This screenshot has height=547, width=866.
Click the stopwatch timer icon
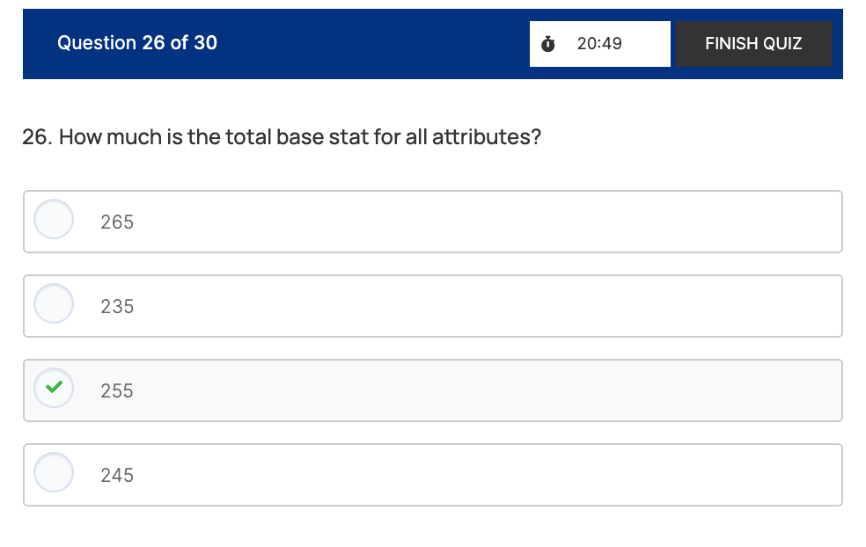[x=548, y=43]
